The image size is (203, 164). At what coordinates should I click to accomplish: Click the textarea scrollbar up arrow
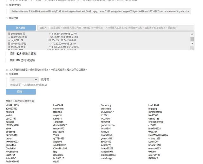(x=192, y=33)
